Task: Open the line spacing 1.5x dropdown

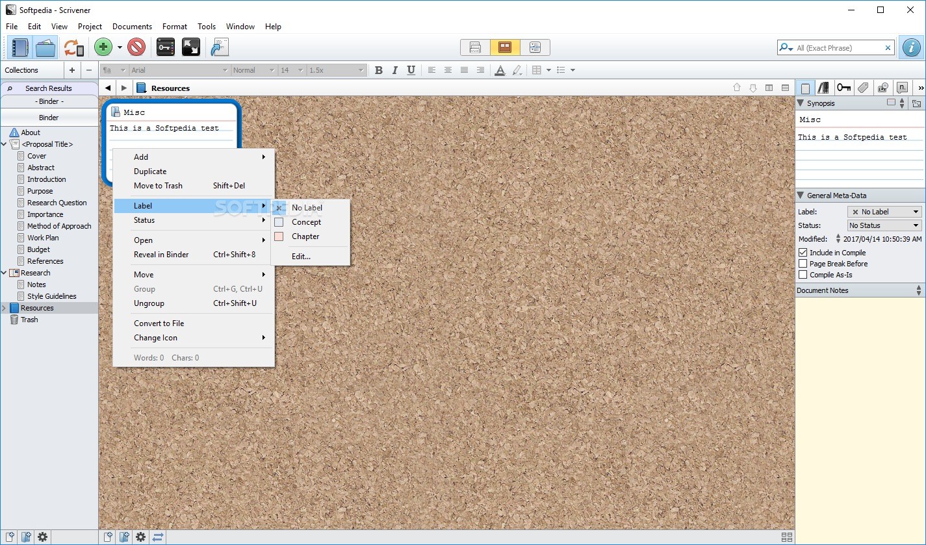Action: (337, 70)
